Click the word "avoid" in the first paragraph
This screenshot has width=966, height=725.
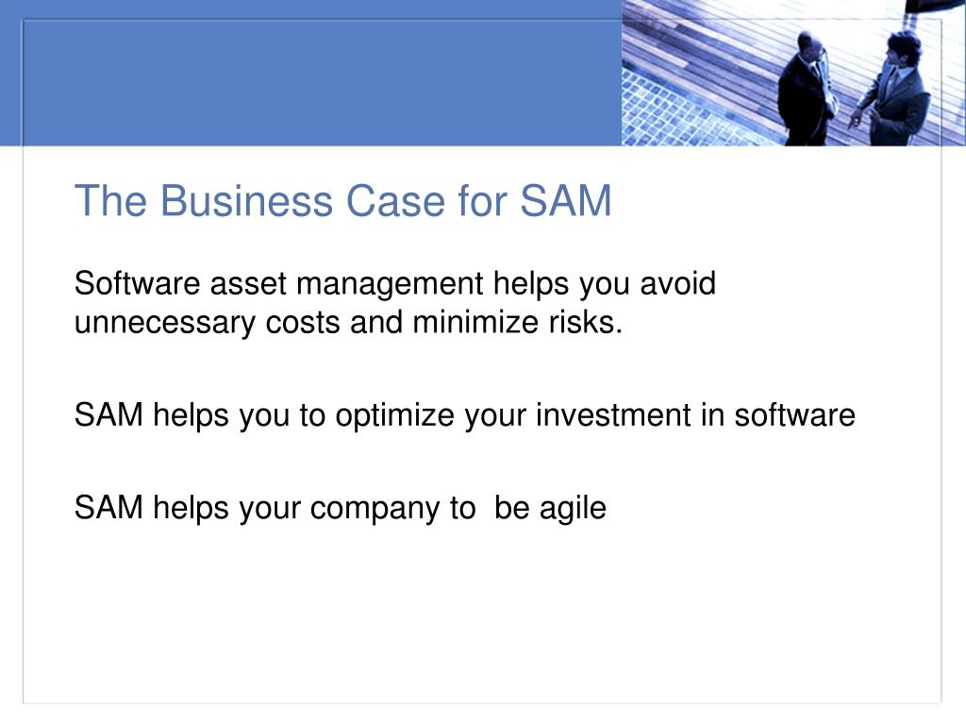tap(677, 284)
